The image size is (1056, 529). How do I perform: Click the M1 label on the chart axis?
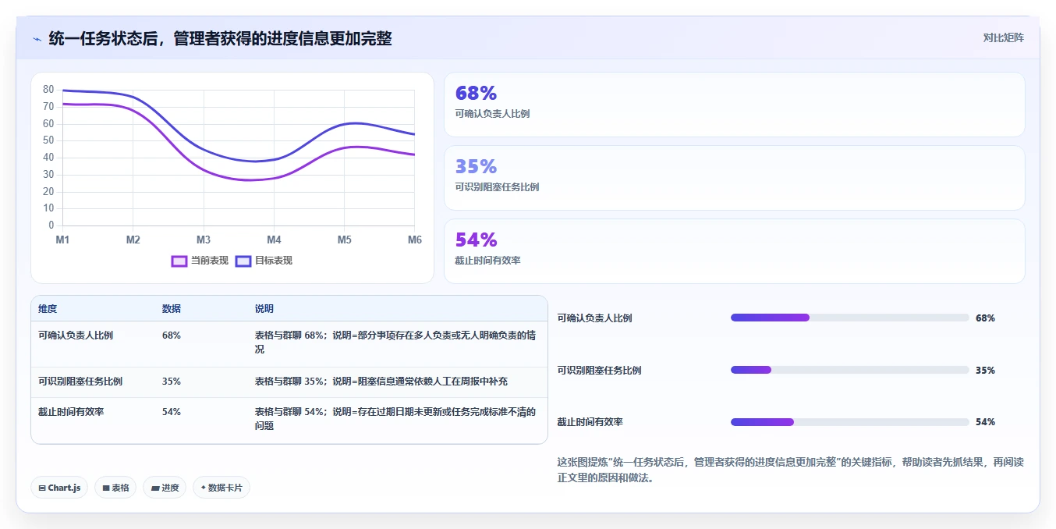pos(62,240)
